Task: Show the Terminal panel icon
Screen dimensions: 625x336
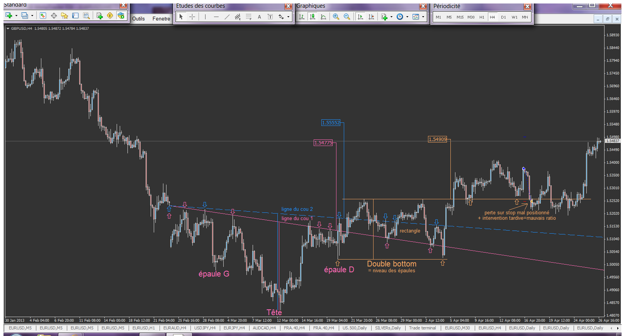Action: pyautogui.click(x=75, y=15)
